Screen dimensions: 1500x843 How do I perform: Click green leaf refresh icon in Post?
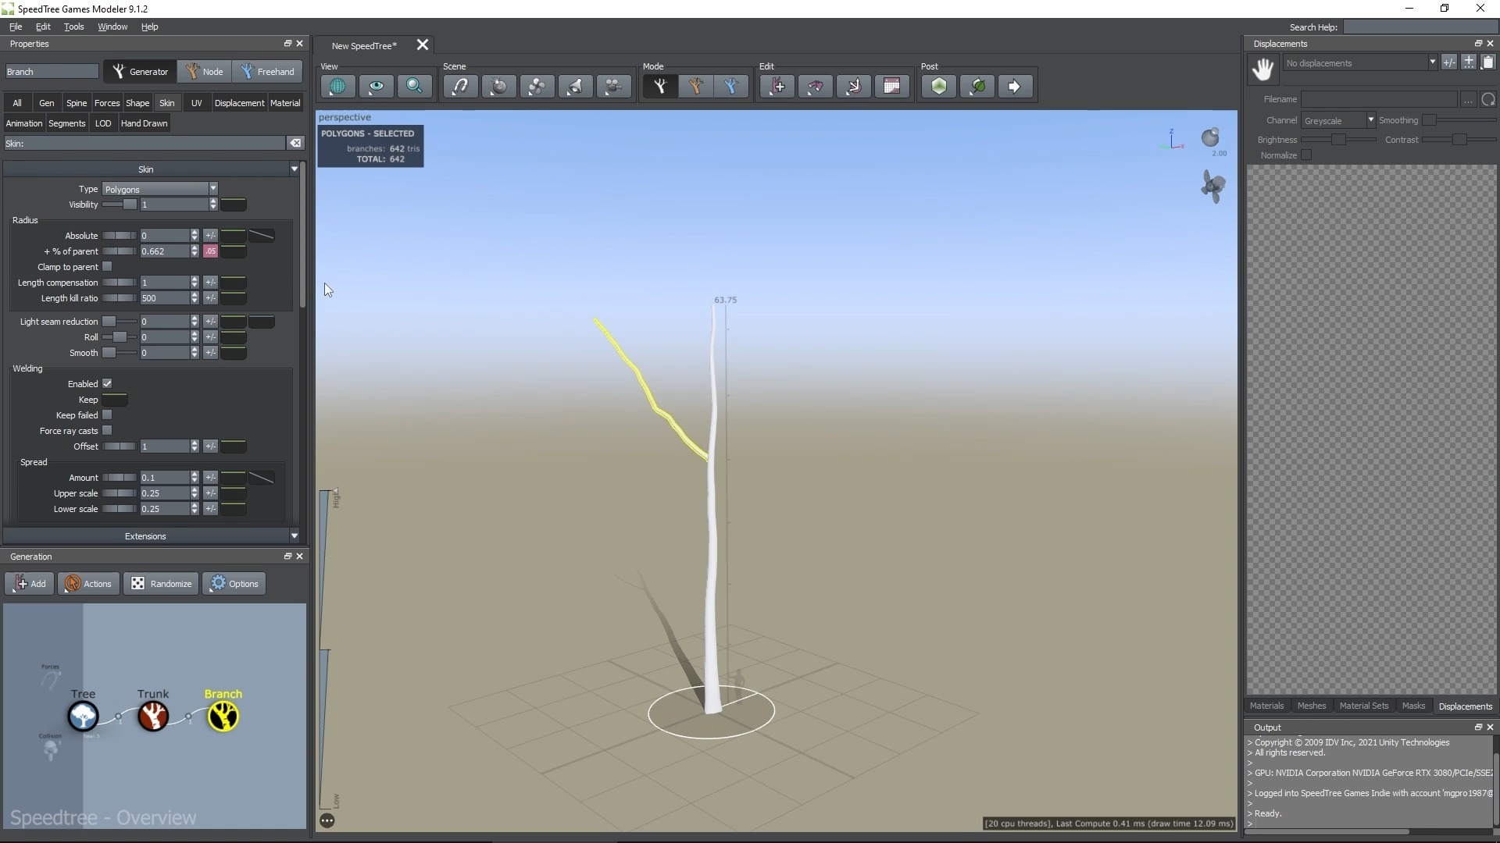tap(977, 87)
